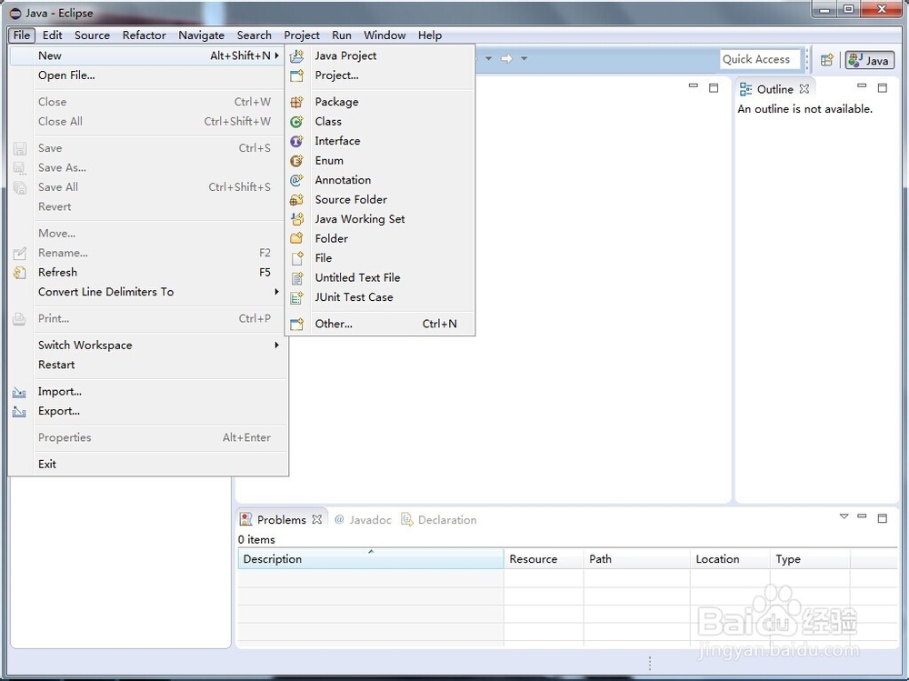The image size is (909, 681).
Task: Click the purple Interface icon
Action: (297, 141)
